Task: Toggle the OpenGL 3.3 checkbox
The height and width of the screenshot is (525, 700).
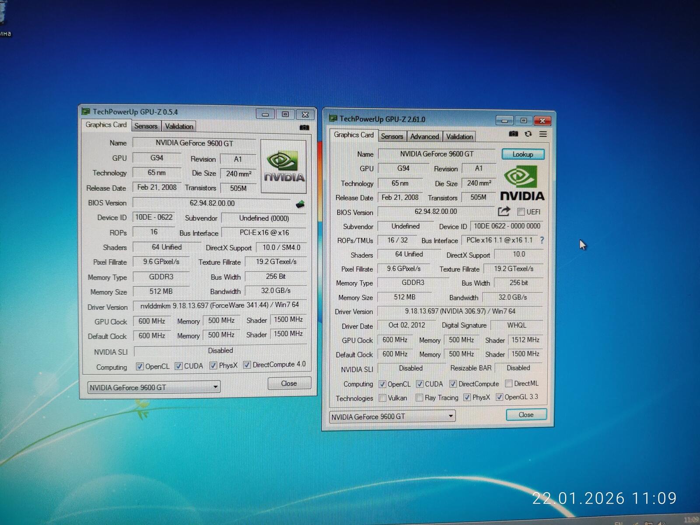Action: click(499, 397)
